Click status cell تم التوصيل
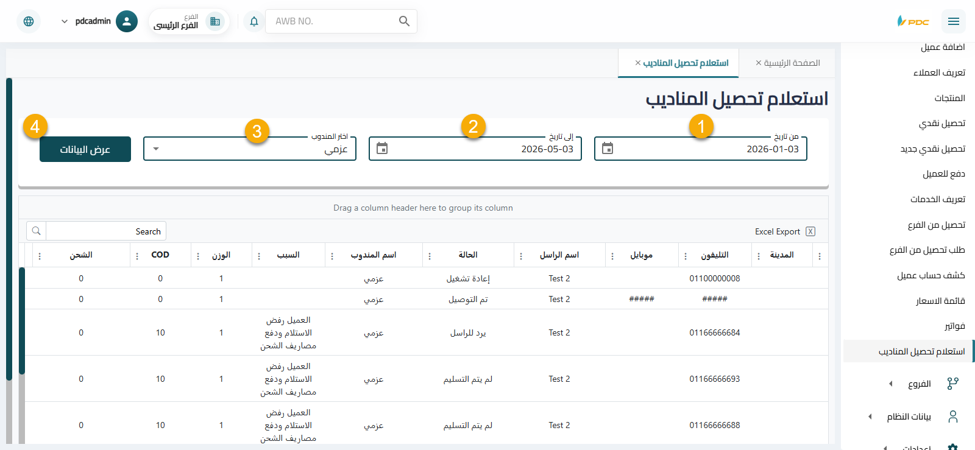The height and width of the screenshot is (450, 975). point(468,299)
